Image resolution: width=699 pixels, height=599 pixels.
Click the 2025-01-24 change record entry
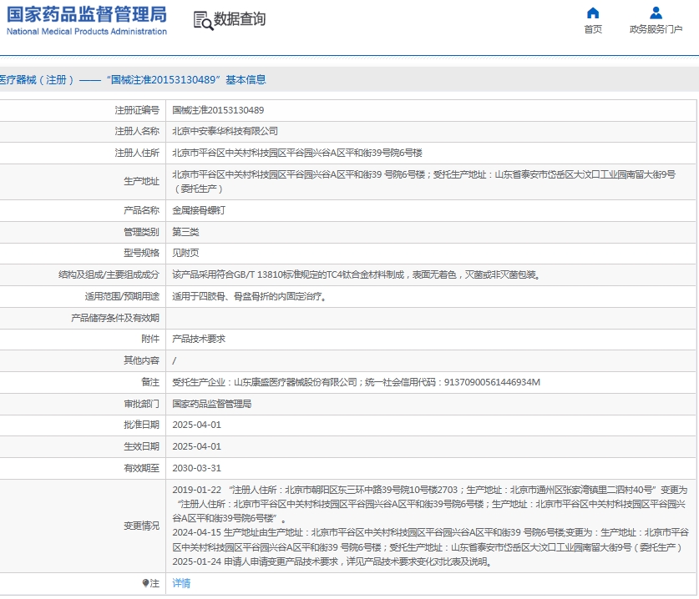click(332, 561)
